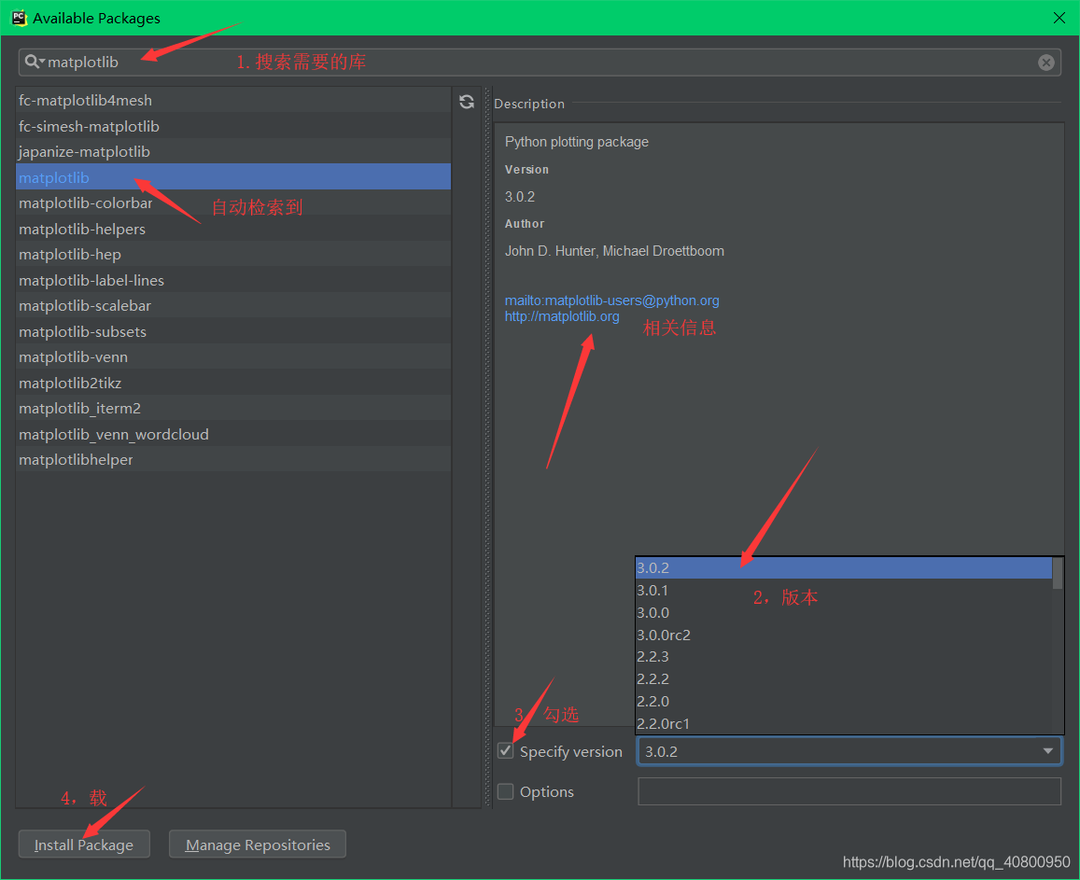
Task: Choose version 3.0.1 in the dropdown list
Action: pyautogui.click(x=844, y=590)
